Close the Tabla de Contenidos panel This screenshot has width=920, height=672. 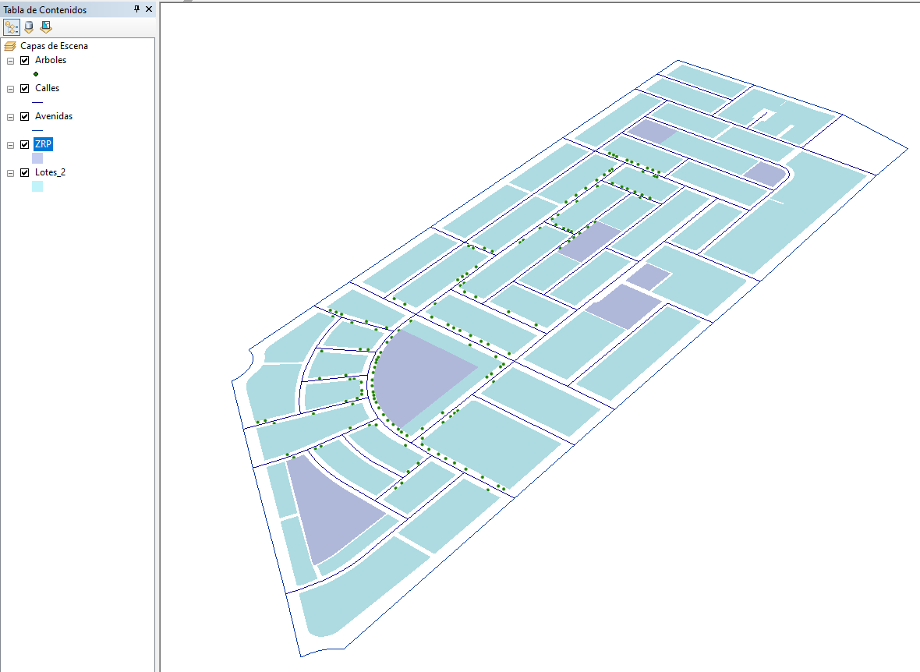[149, 9]
